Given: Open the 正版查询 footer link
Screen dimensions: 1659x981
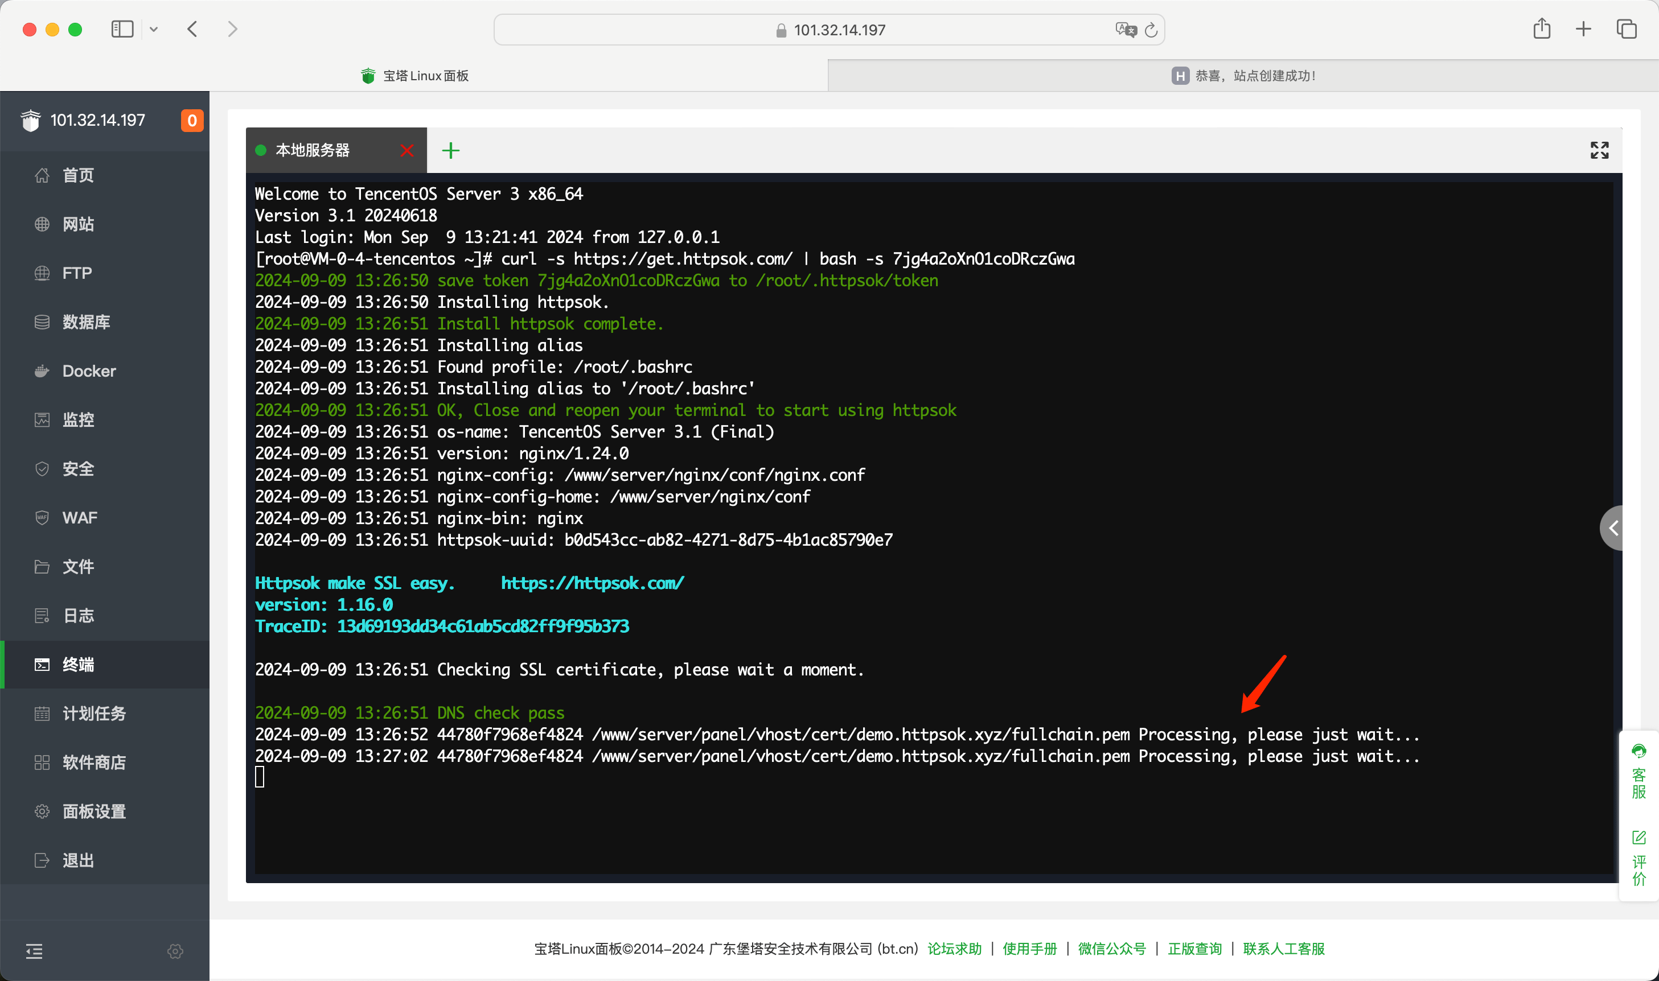Looking at the screenshot, I should [1194, 949].
